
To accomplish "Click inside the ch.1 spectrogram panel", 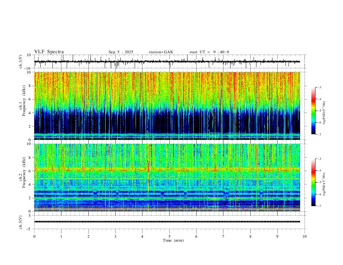I will pos(167,106).
